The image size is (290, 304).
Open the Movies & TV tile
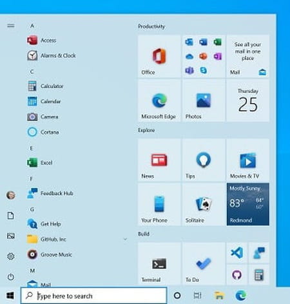(x=247, y=160)
